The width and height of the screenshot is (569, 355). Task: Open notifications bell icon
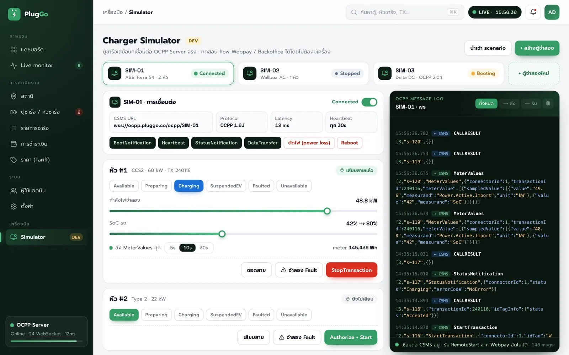pos(533,12)
